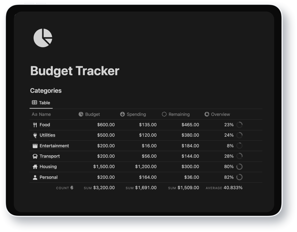Open the Remaining column header
Viewport: 297px width, 232px height.
coord(176,114)
